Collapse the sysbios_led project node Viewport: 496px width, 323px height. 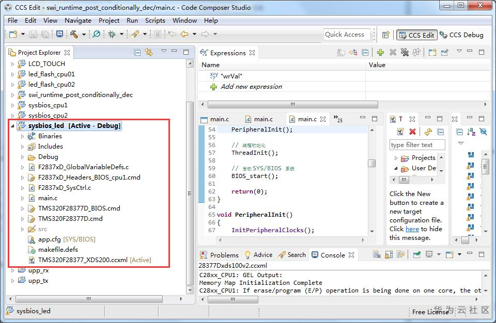tap(12, 126)
